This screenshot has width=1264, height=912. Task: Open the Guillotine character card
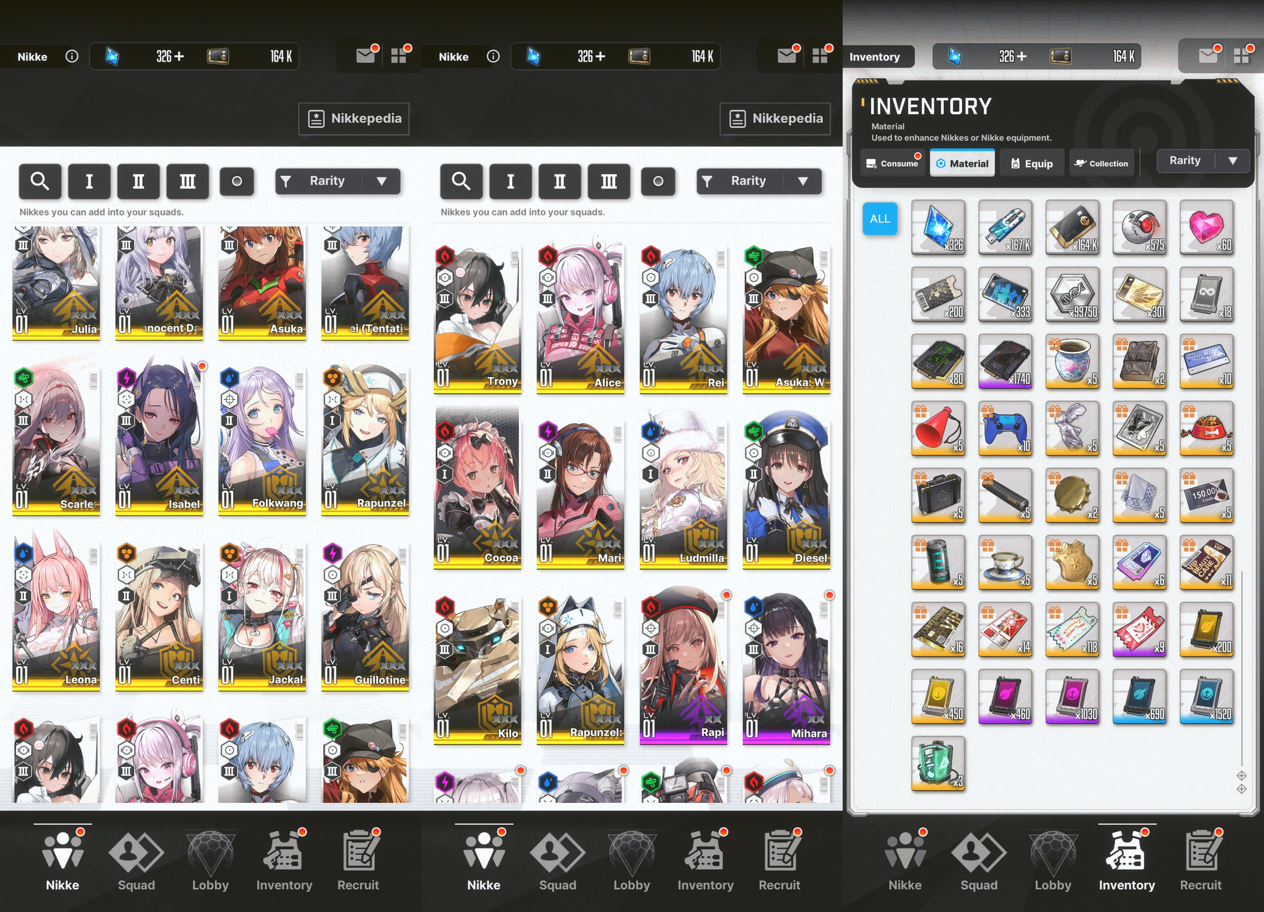coord(365,617)
